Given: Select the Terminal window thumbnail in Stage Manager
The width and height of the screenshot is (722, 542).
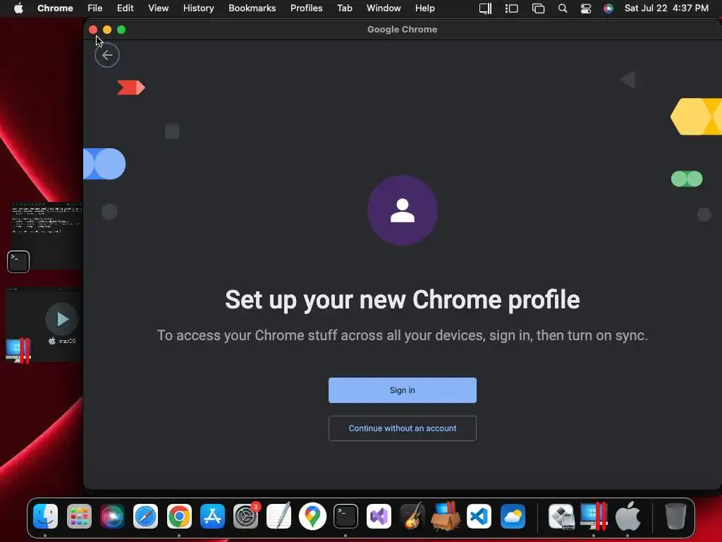Looking at the screenshot, I should [x=47, y=236].
